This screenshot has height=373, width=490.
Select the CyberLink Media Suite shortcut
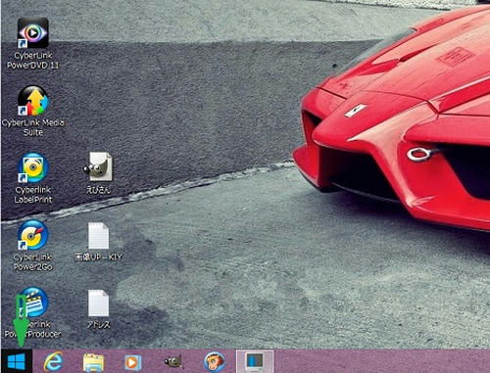(32, 111)
